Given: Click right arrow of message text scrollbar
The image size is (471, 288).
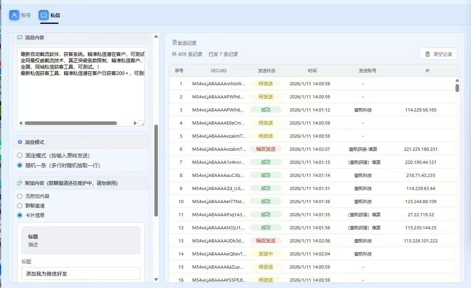Looking at the screenshot, I should point(135,123).
